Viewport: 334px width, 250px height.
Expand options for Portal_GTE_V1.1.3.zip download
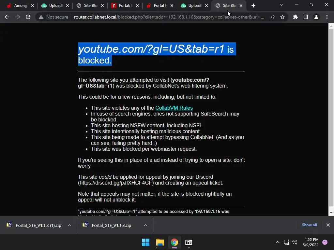point(145,225)
